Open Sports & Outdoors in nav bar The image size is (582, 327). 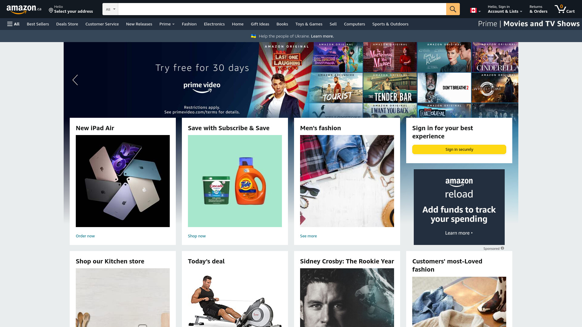coord(390,24)
